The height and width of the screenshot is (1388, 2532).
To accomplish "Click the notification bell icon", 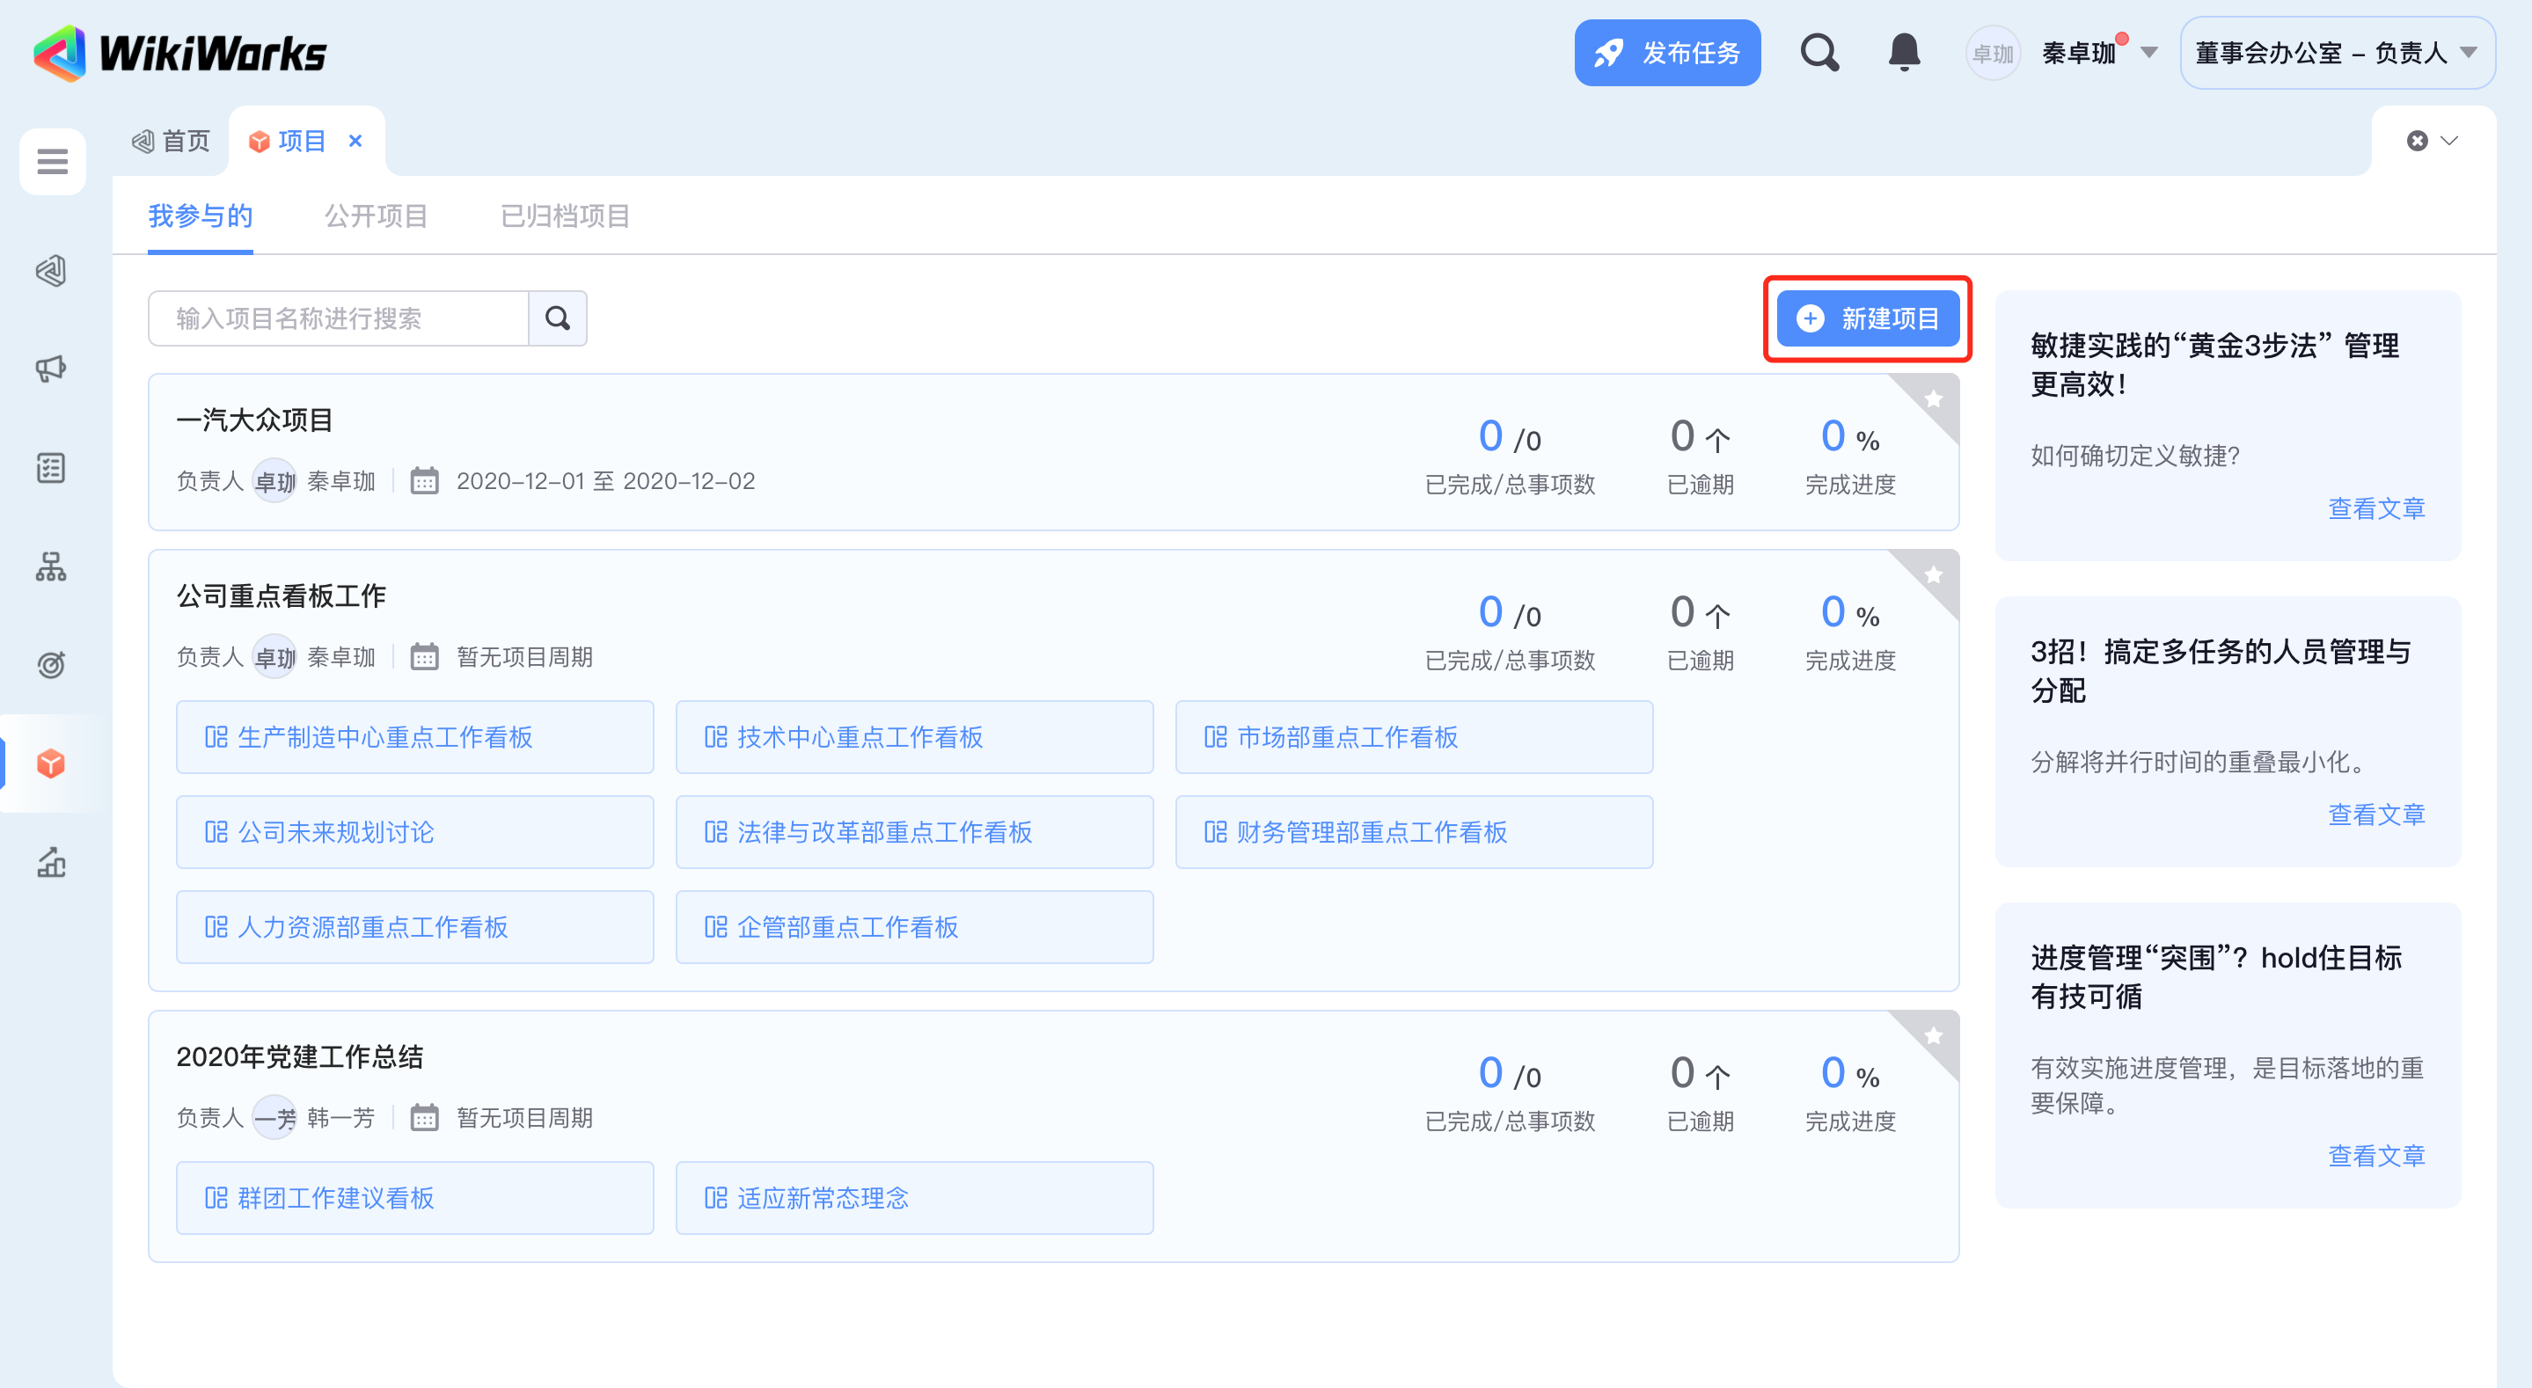I will tap(1904, 52).
